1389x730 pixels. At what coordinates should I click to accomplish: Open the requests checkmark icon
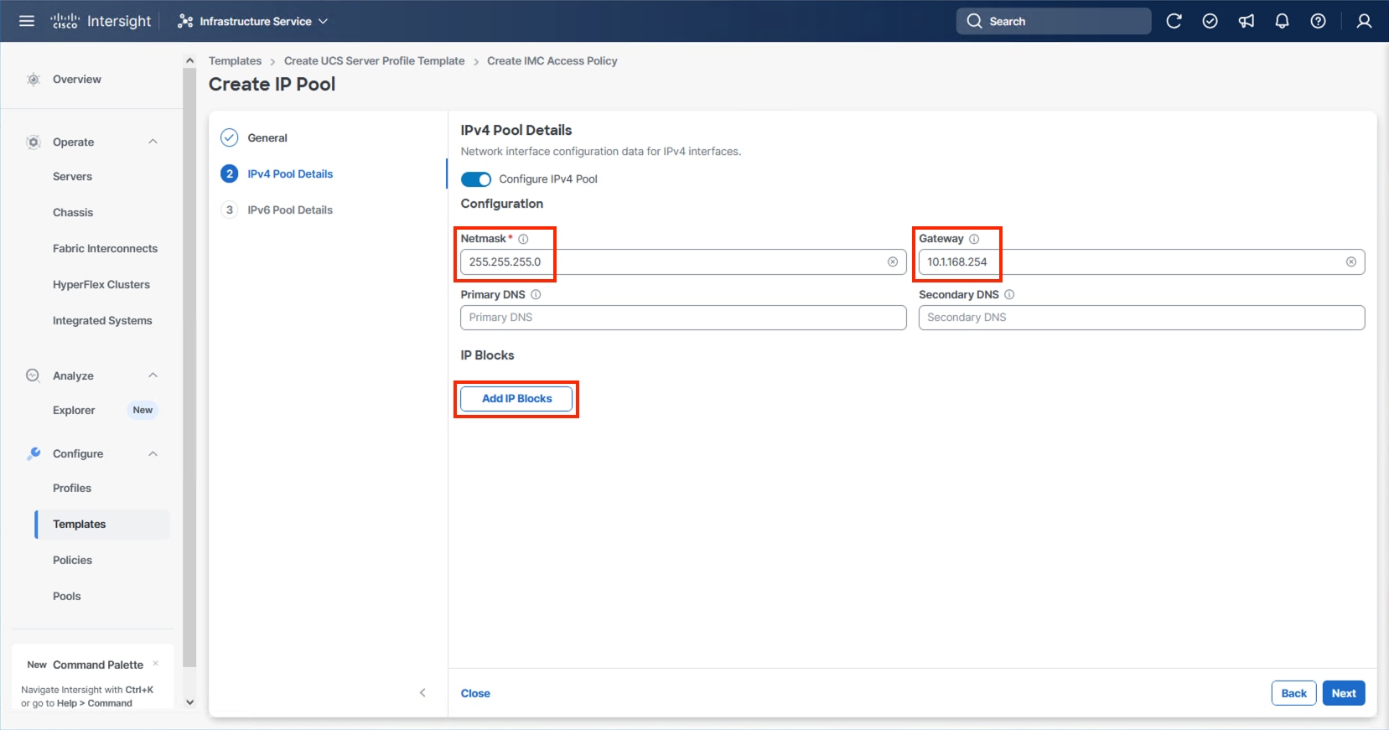click(1210, 21)
